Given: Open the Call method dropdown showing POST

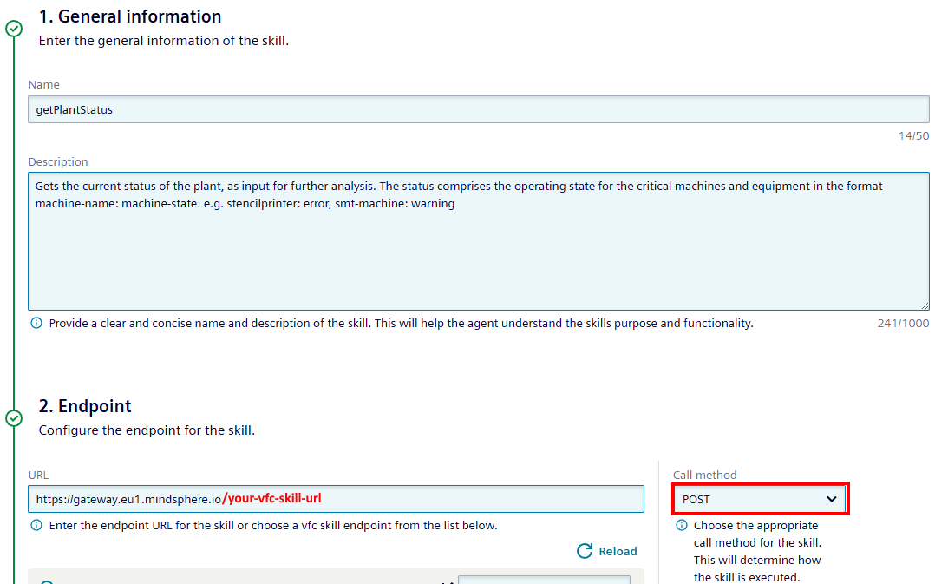Looking at the screenshot, I should click(759, 500).
